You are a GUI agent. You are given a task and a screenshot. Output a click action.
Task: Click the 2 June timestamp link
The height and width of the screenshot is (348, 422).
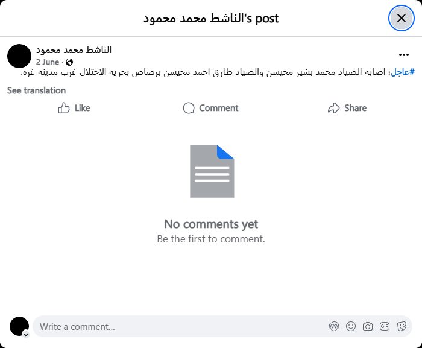47,62
